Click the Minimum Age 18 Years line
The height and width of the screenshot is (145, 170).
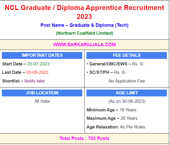(x=112, y=110)
